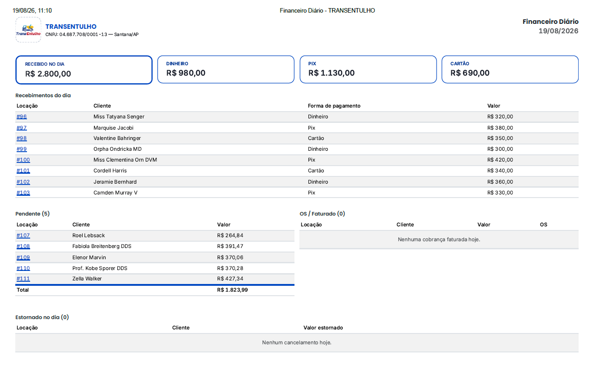Click the TRANSENTULHO company name heading
The image size is (593, 374).
[x=71, y=27]
